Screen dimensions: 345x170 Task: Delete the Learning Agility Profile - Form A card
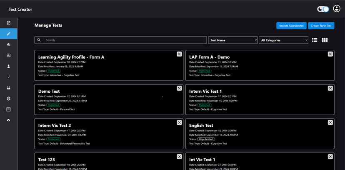(179, 54)
